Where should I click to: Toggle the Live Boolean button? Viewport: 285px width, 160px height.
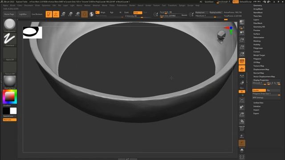click(37, 14)
